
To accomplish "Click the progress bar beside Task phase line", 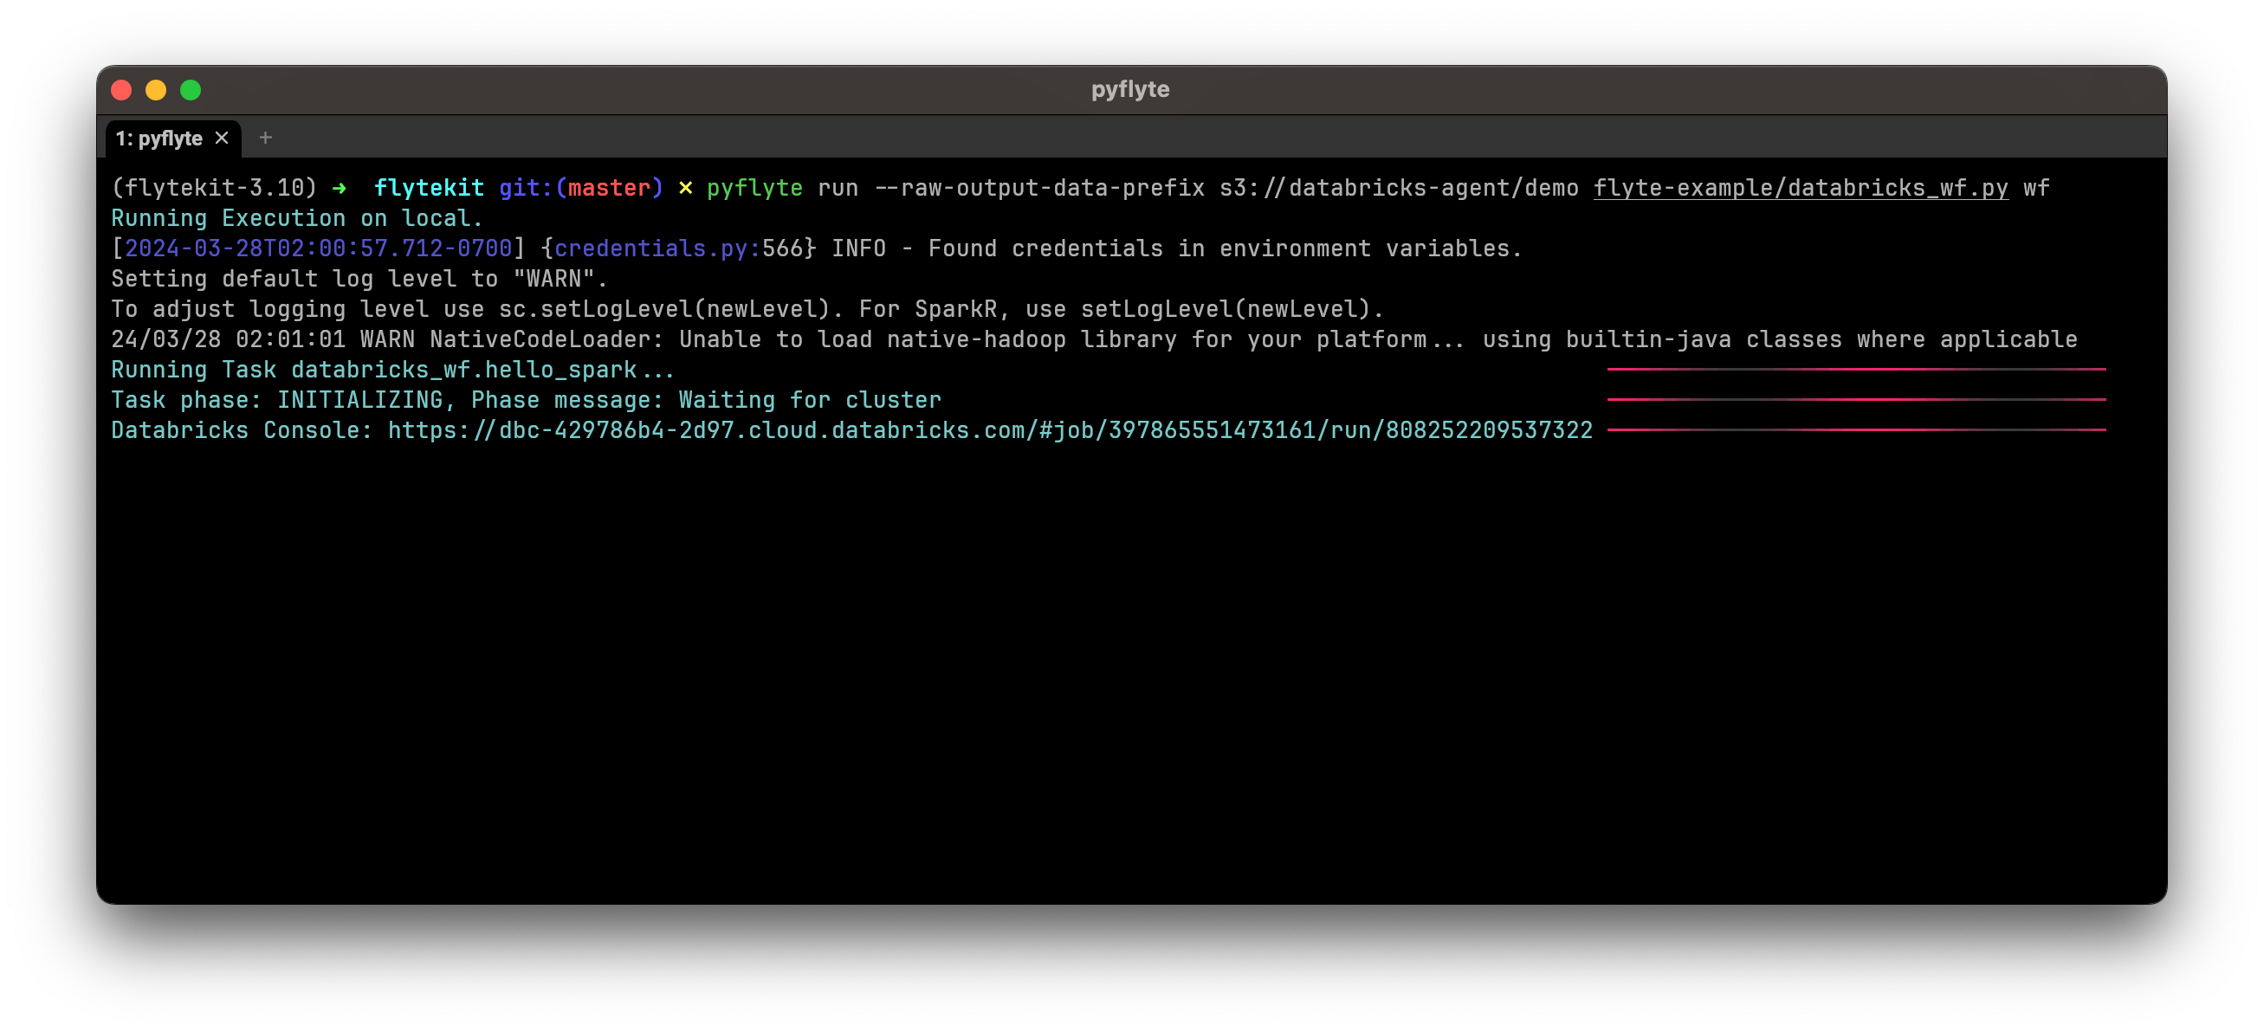I will click(1856, 400).
